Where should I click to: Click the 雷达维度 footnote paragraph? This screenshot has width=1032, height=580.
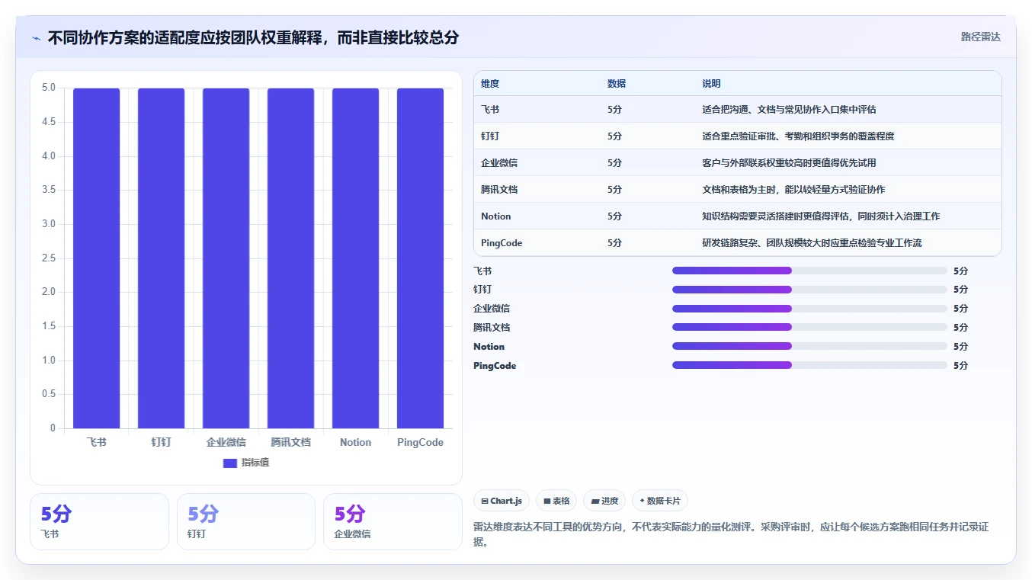point(731,534)
